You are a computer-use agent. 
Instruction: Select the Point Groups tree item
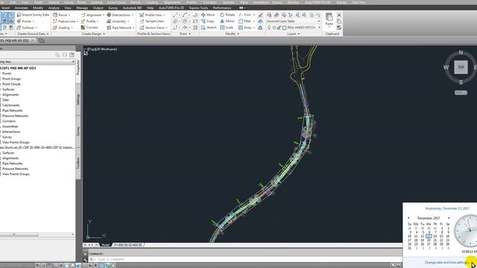click(12, 79)
